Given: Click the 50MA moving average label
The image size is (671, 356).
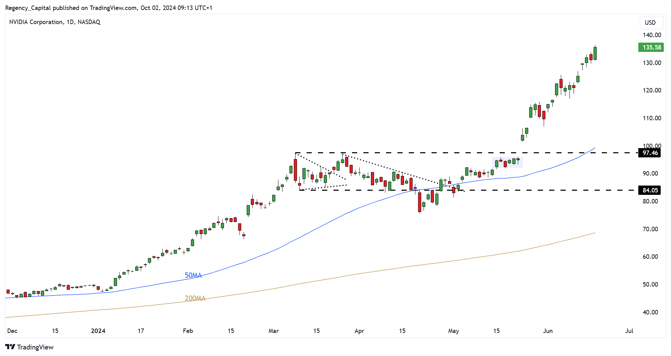Looking at the screenshot, I should click(x=193, y=275).
